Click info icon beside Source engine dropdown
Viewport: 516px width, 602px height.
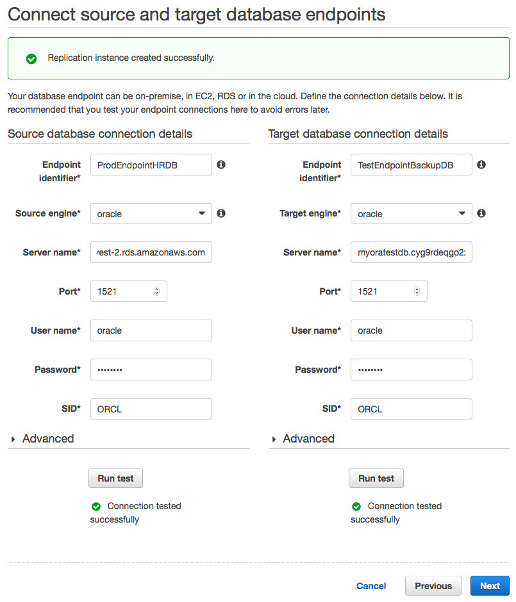[221, 213]
